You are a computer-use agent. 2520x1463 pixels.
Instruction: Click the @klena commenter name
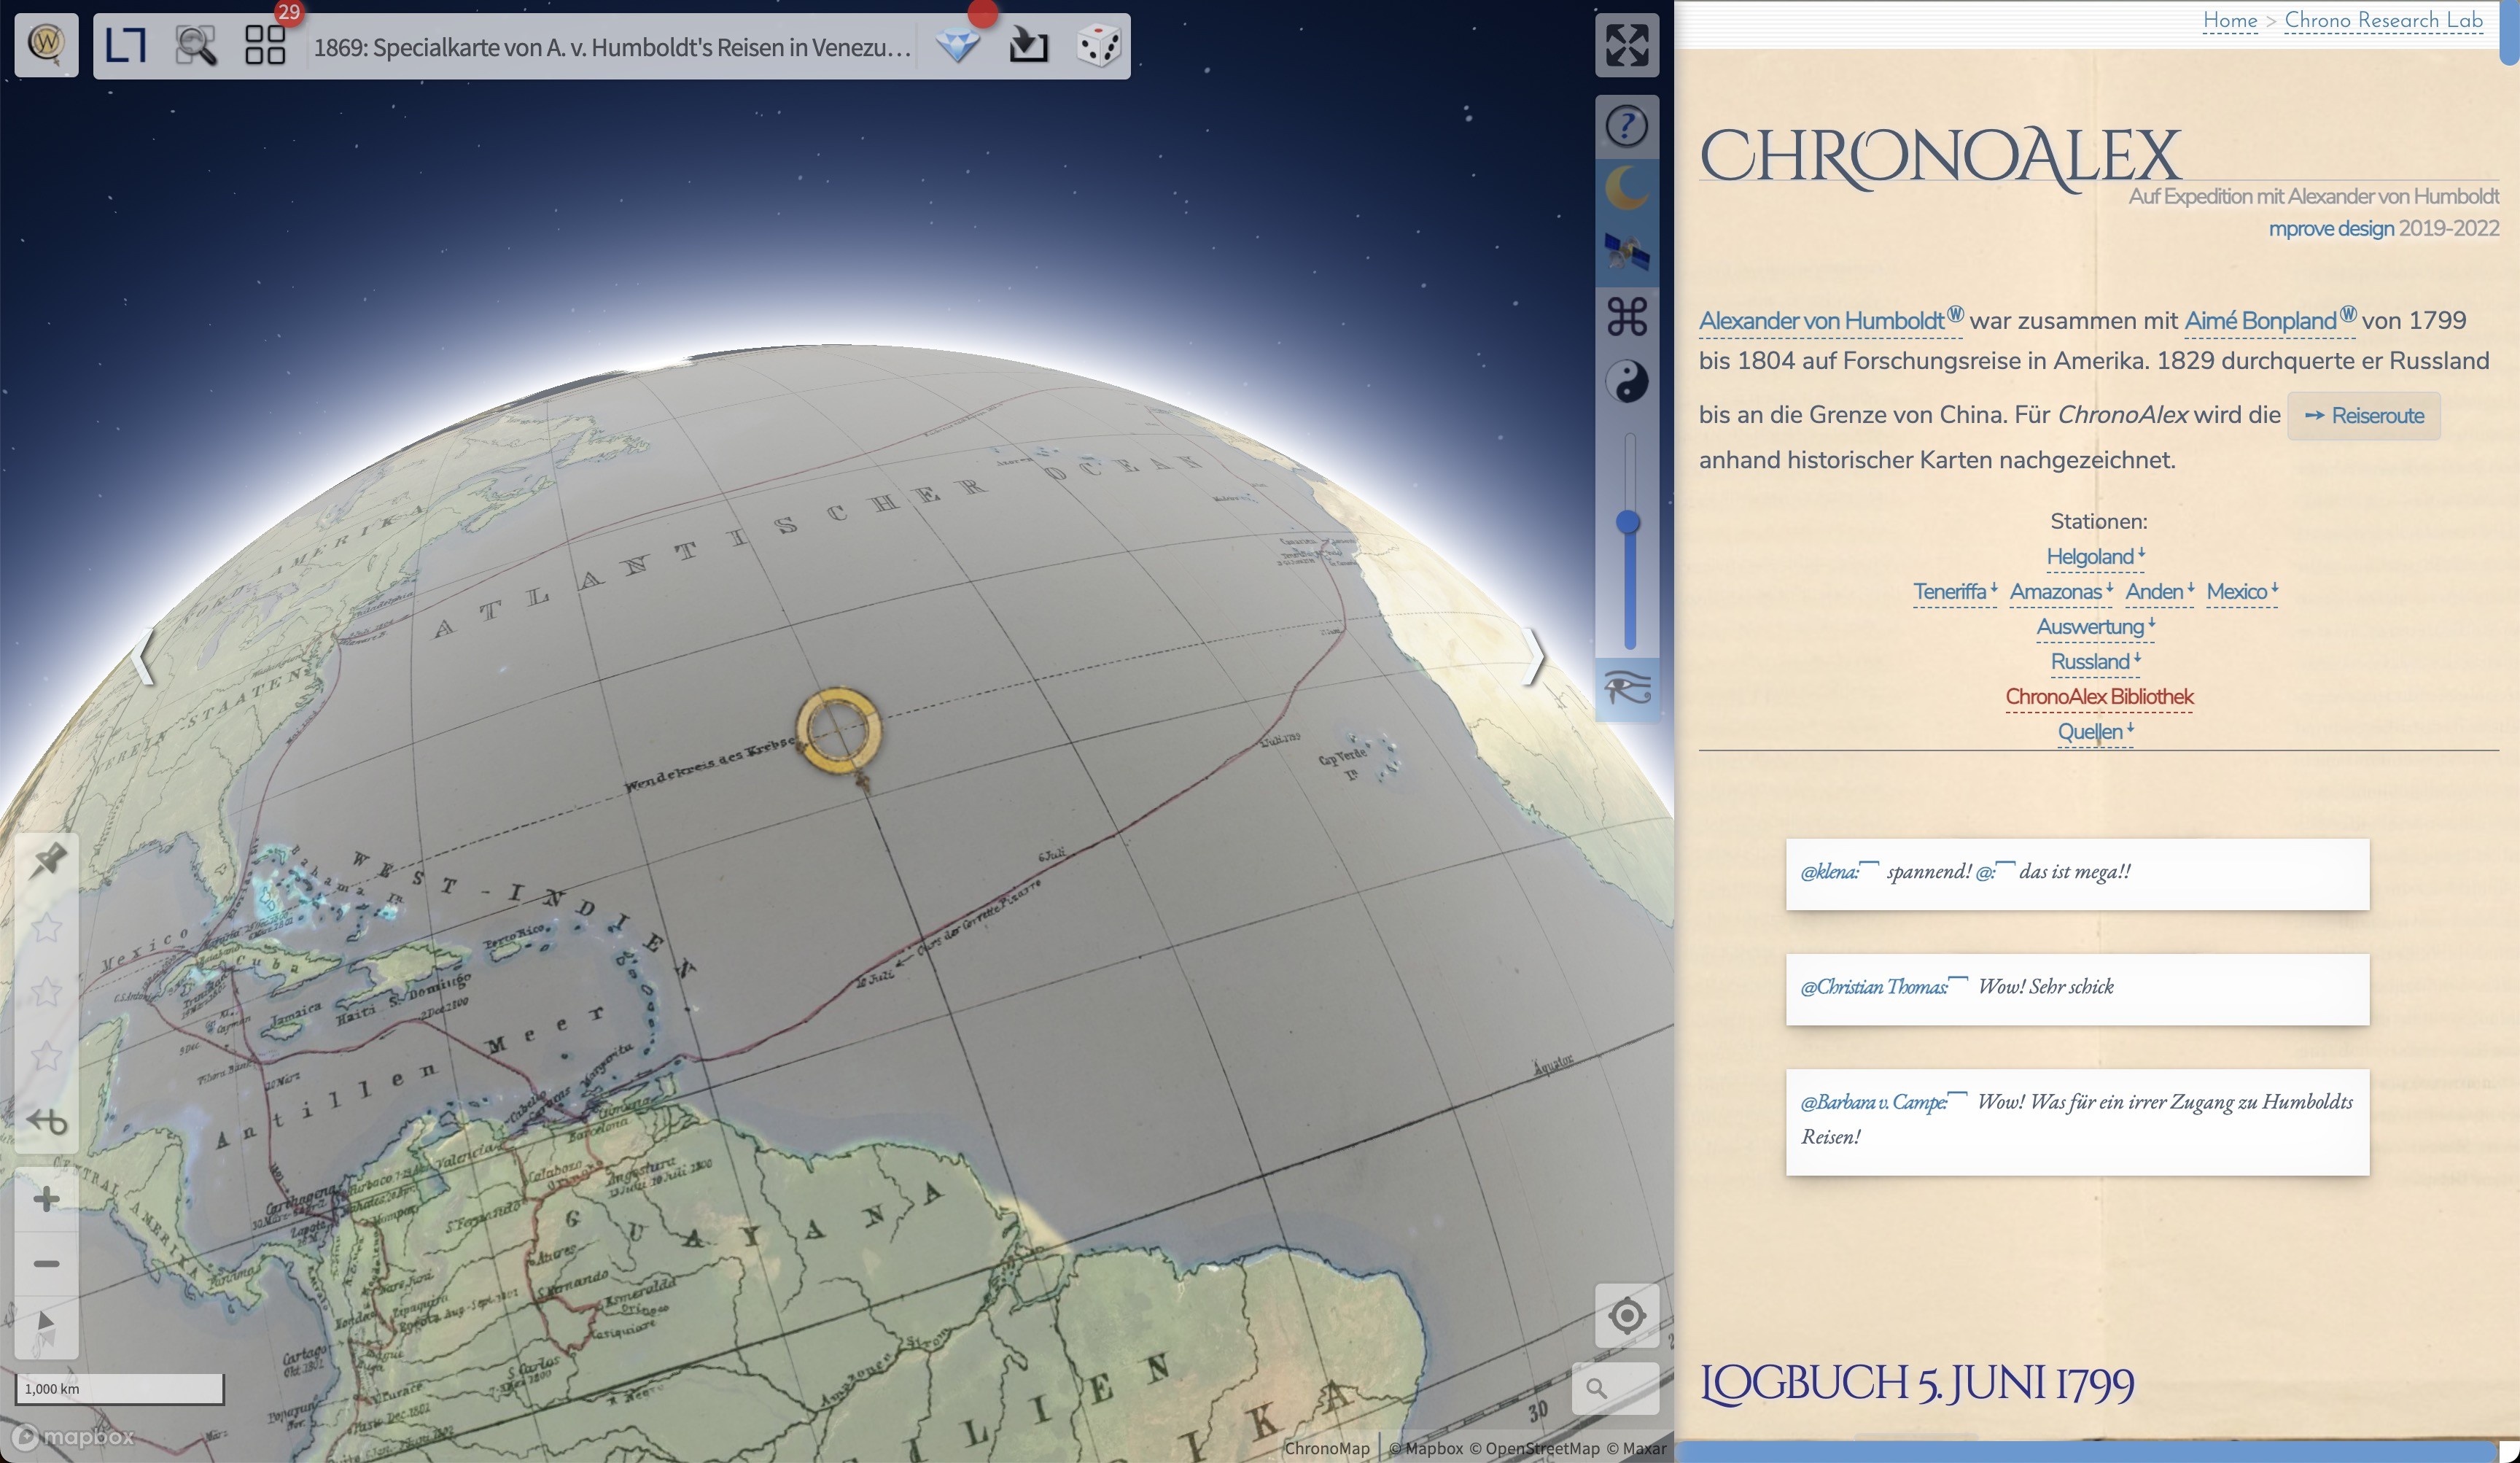(1830, 871)
